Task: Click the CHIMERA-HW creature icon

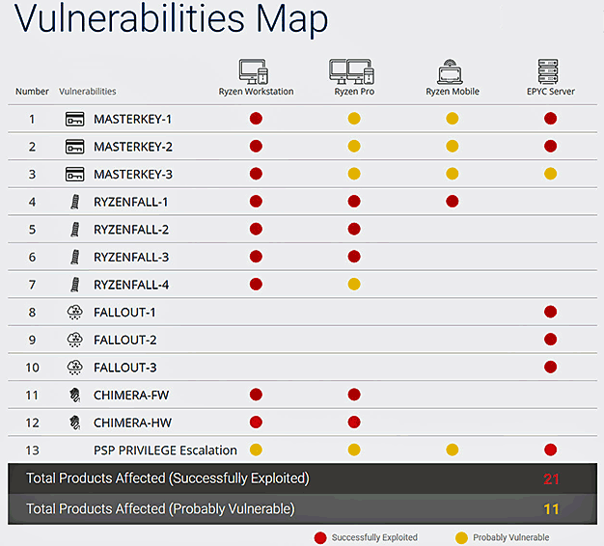Action: 75,423
